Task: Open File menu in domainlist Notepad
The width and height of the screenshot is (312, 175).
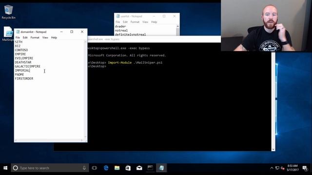Action: [x=18, y=37]
